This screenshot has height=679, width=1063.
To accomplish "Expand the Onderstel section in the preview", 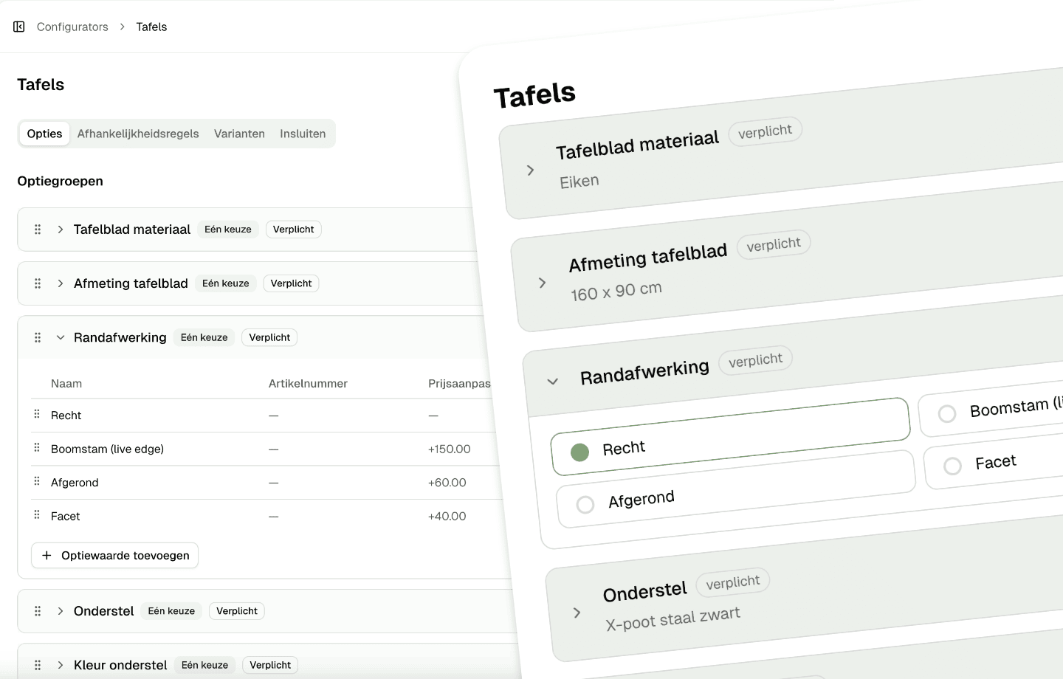I will (577, 613).
